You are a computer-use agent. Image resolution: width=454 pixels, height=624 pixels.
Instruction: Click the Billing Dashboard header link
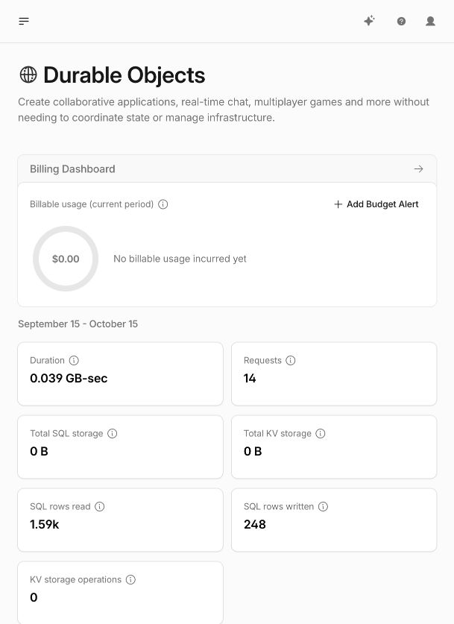click(227, 168)
